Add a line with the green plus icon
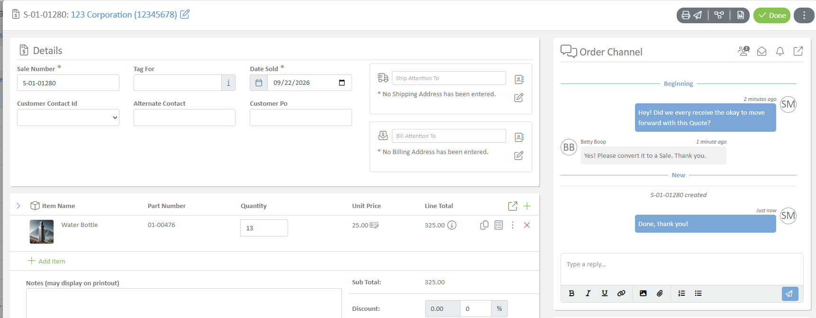This screenshot has width=816, height=318. tap(527, 206)
